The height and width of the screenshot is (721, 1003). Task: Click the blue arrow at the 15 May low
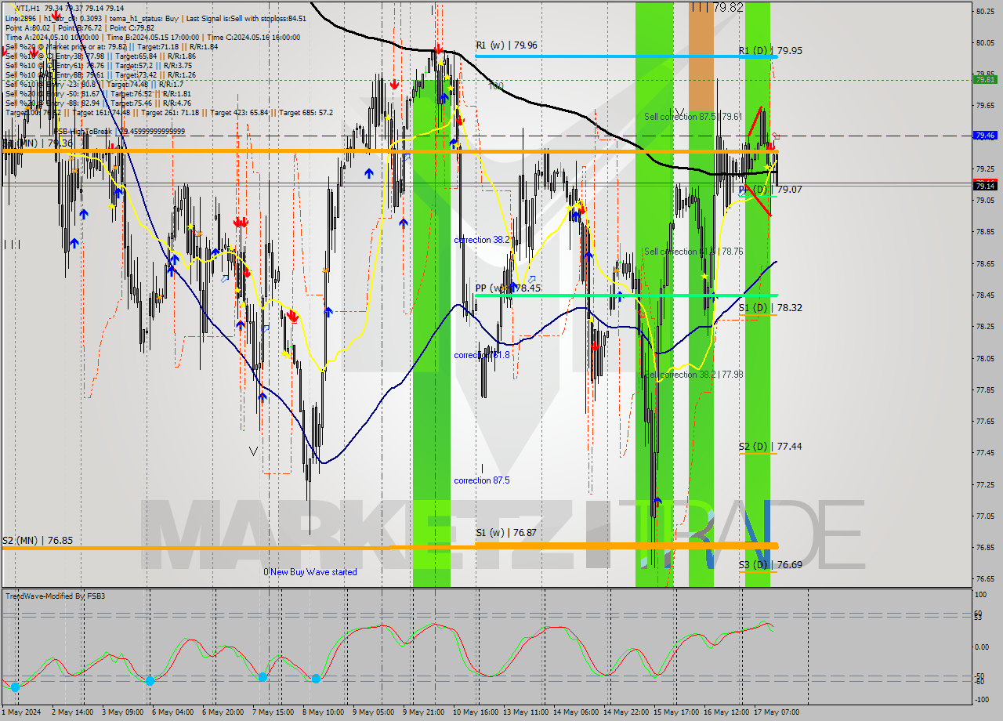pos(657,501)
